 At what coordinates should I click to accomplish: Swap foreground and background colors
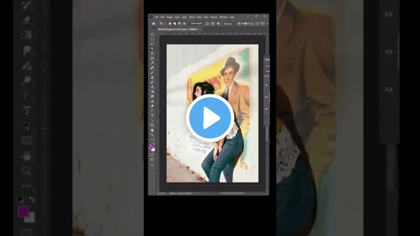[154, 144]
